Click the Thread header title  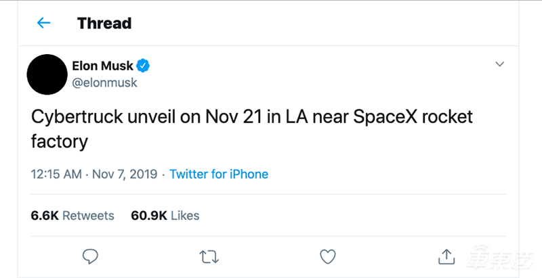[104, 23]
